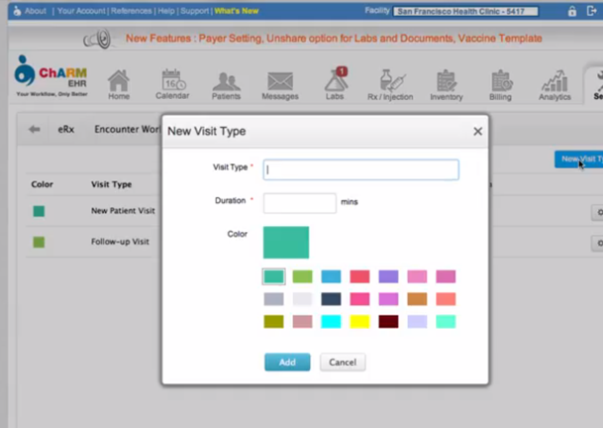Select the very light gray swatch
This screenshot has width=603, height=428.
click(302, 299)
